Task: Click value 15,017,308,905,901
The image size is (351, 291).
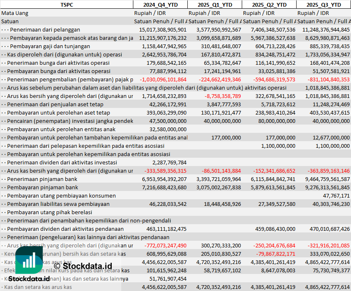Action: click(163, 30)
